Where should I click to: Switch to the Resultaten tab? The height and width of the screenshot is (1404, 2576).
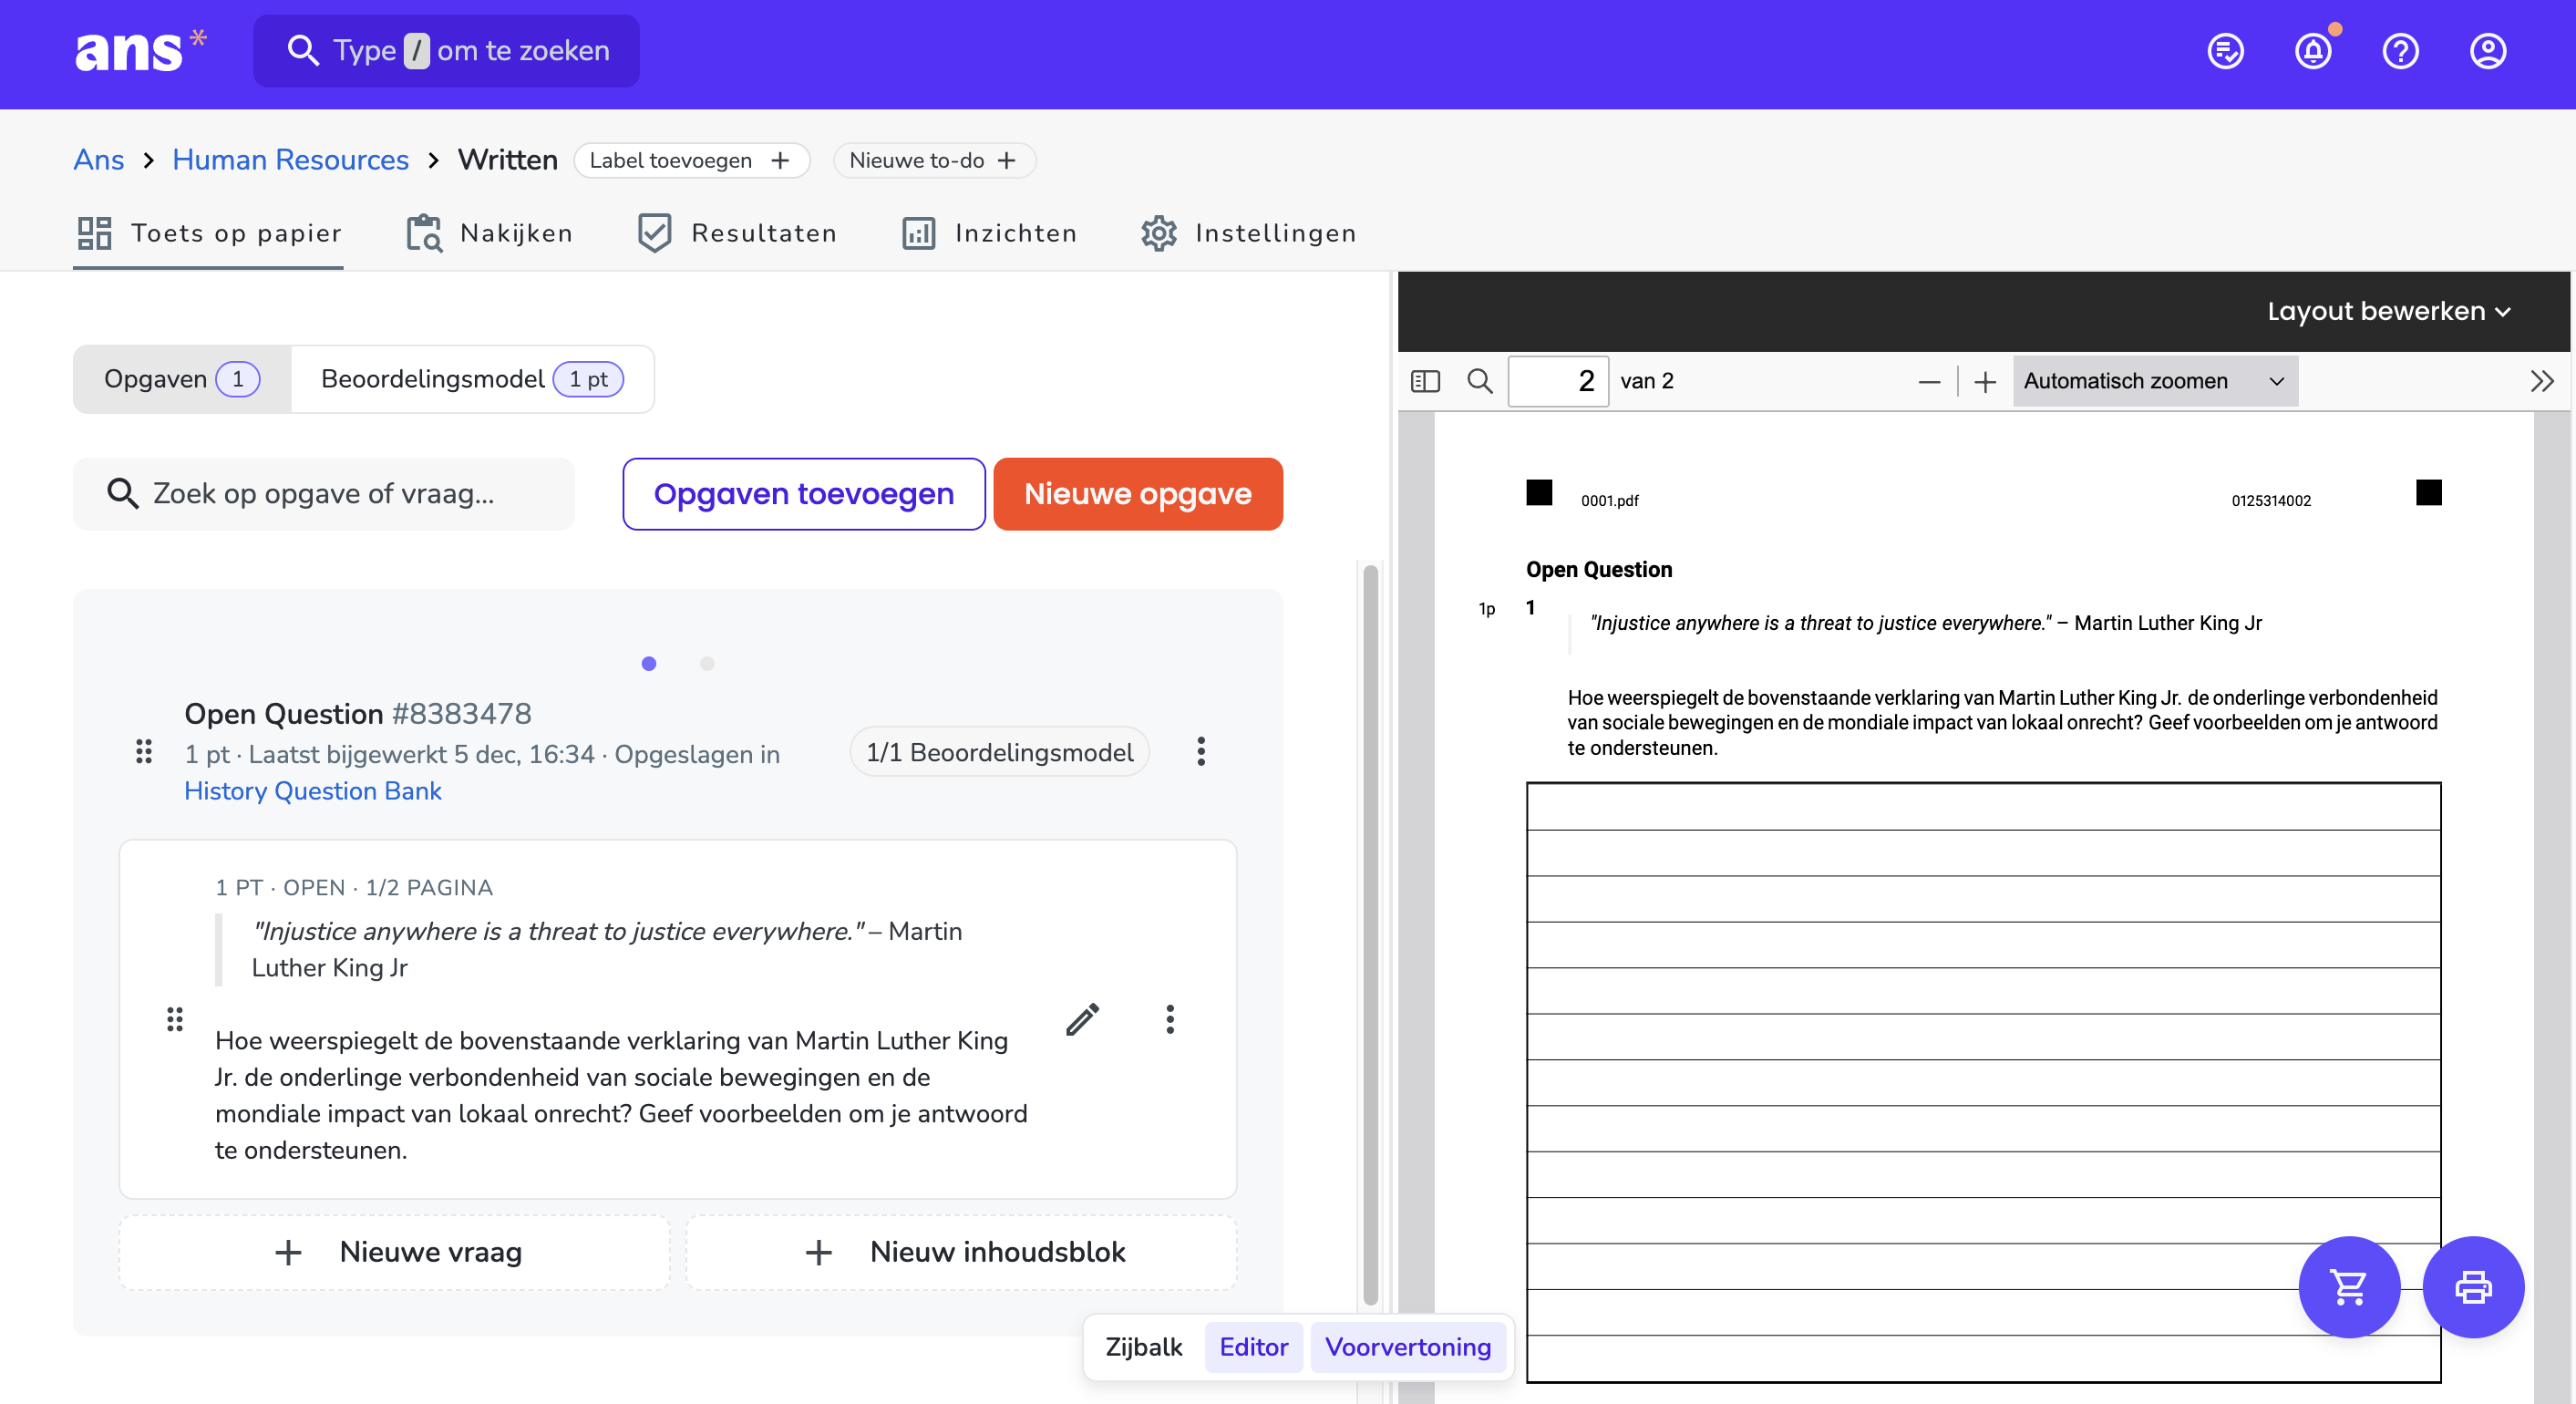pos(737,233)
